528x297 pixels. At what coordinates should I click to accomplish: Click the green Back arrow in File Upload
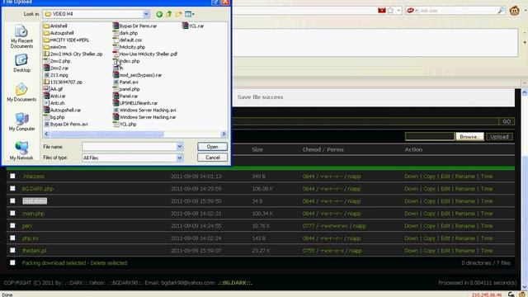click(x=159, y=14)
